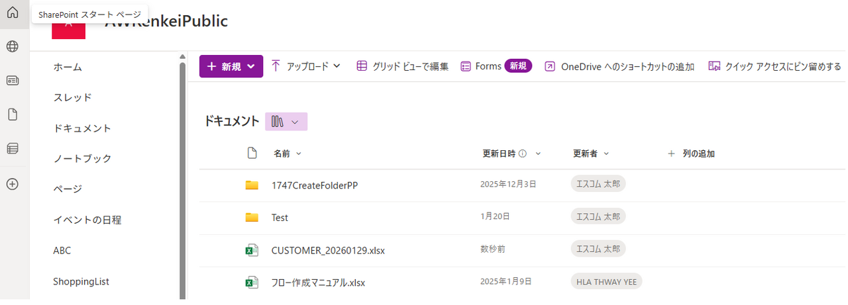848x305 pixels.
Task: Click the Create plus icon in app bar
Action: tap(12, 185)
